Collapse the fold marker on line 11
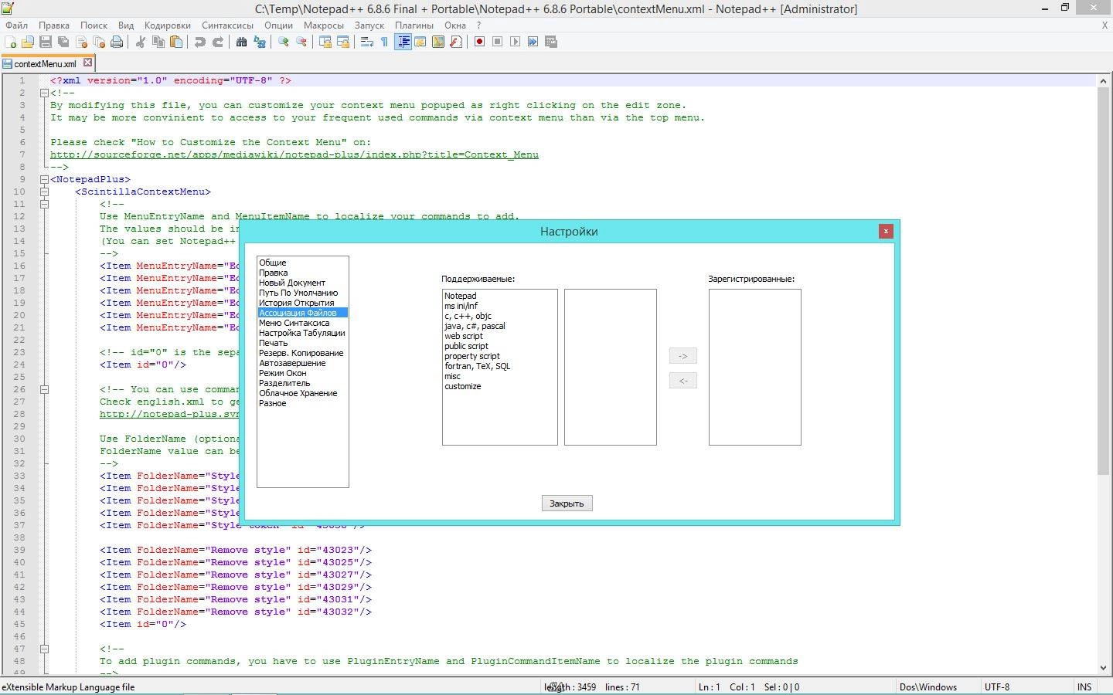Viewport: 1113px width, 695px height. point(44,204)
